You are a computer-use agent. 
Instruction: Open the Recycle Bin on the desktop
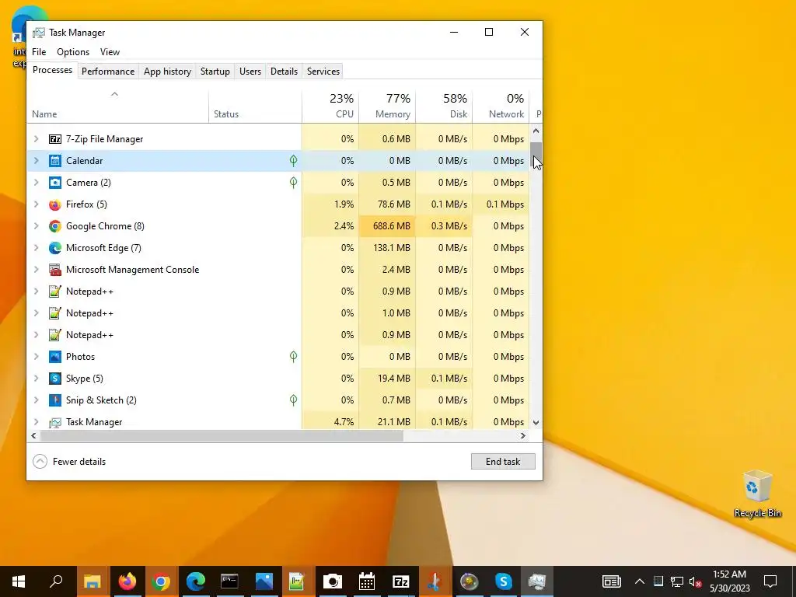pos(757,494)
